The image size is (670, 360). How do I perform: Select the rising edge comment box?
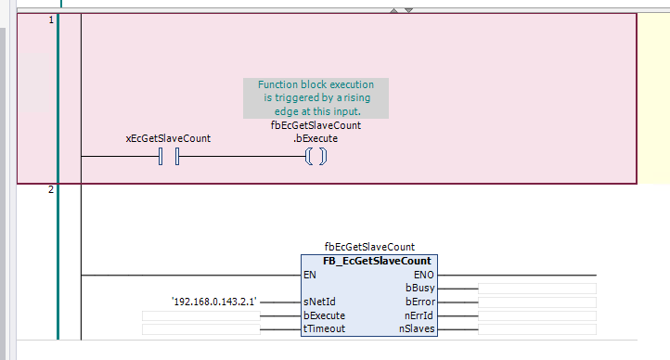316,98
